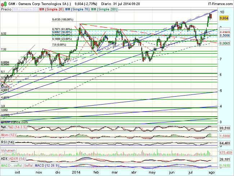Click the abr month marker on time axis
This screenshot has width=234, height=176.
(x=134, y=172)
